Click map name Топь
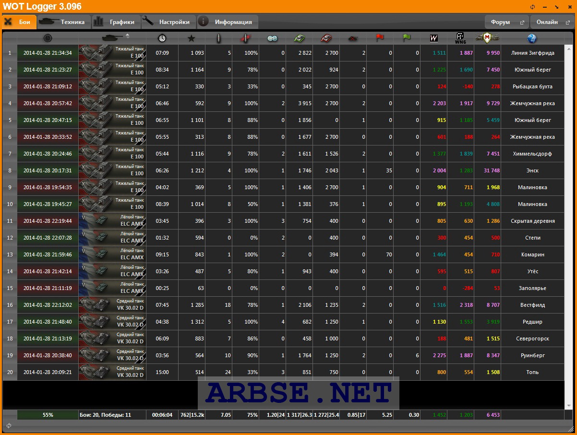This screenshot has height=435, width=577. tap(532, 372)
